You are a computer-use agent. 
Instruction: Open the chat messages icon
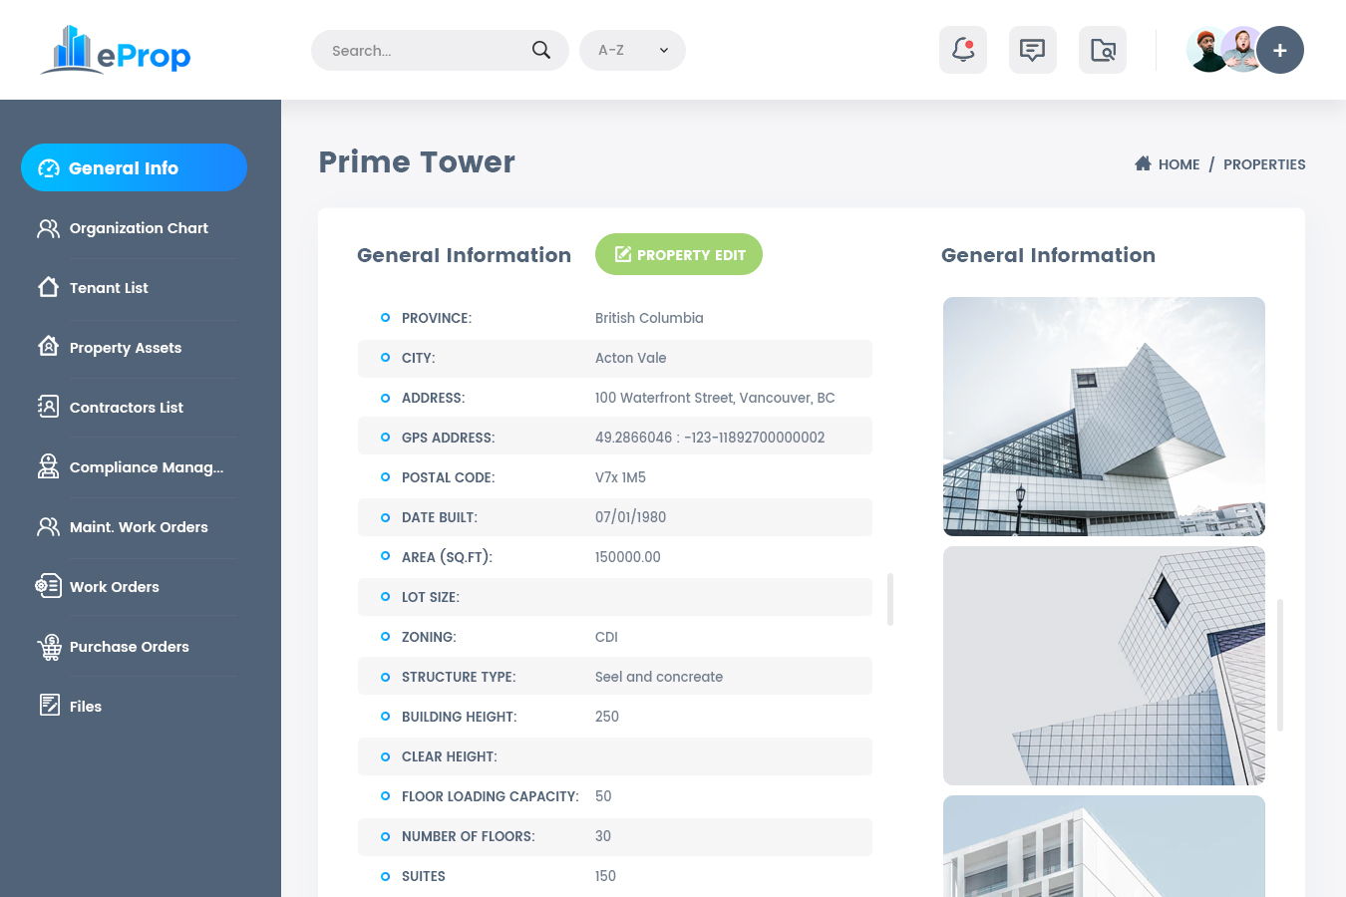(1032, 49)
